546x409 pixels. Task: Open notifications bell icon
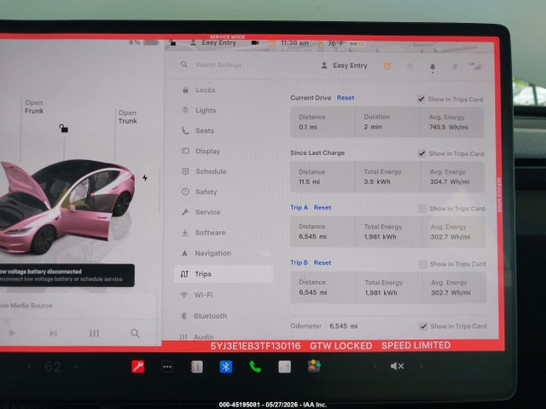point(433,66)
